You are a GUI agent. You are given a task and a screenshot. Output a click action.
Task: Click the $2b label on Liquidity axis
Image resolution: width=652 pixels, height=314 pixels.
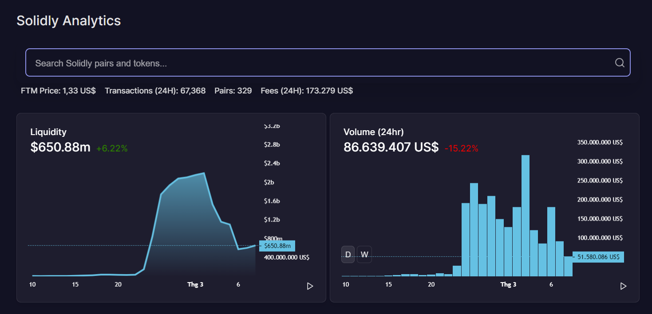[269, 182]
